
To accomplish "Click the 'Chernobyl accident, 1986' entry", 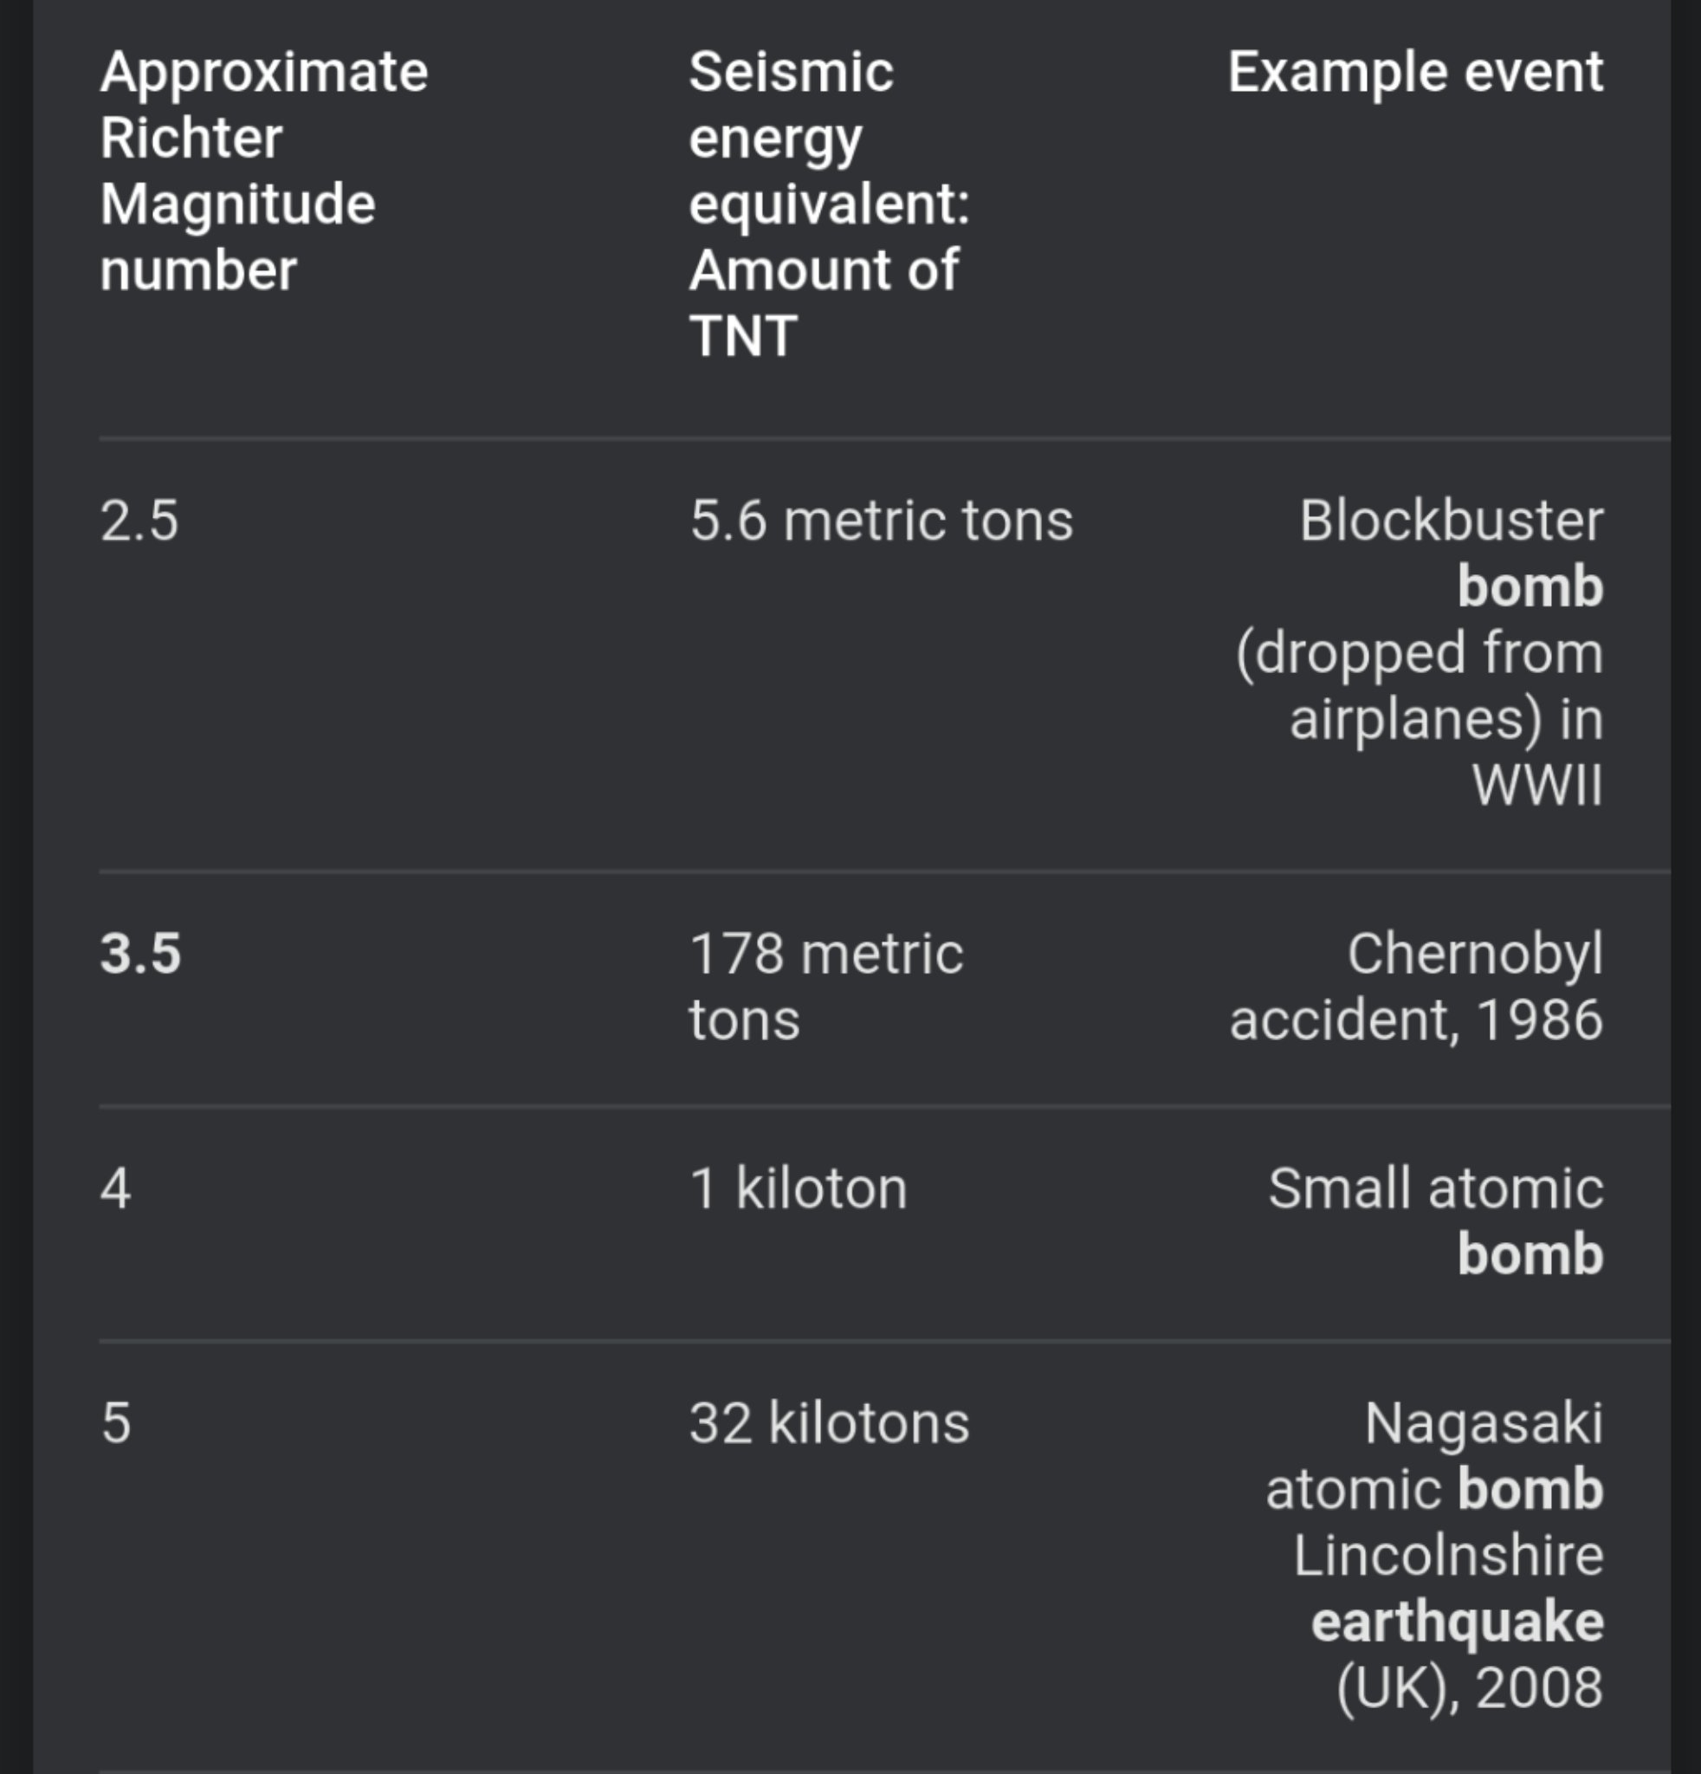I will (1416, 987).
